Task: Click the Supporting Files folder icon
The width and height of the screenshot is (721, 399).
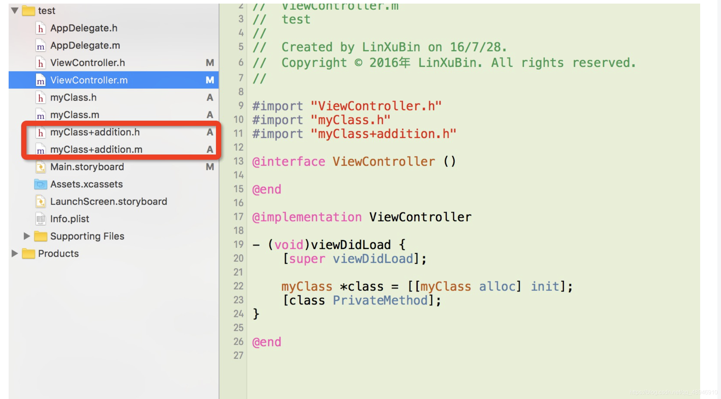Action: tap(41, 236)
